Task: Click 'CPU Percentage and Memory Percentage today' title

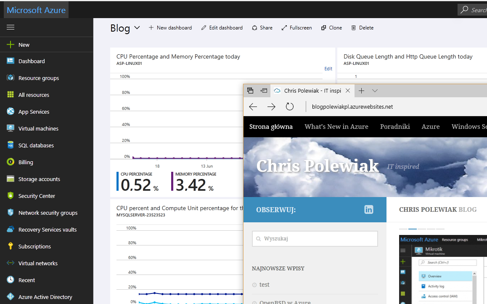Action: (x=178, y=56)
